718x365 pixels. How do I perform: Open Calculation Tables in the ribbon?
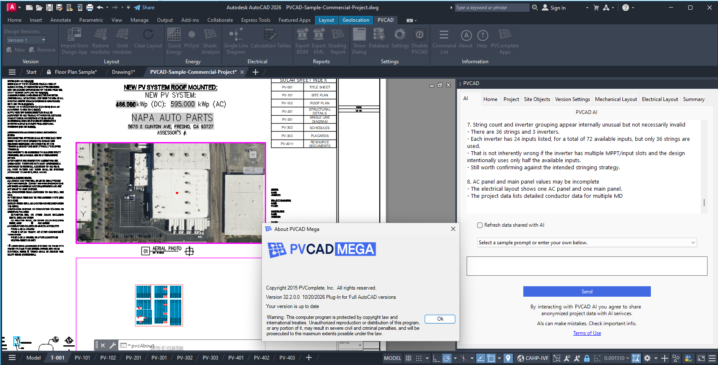271,39
